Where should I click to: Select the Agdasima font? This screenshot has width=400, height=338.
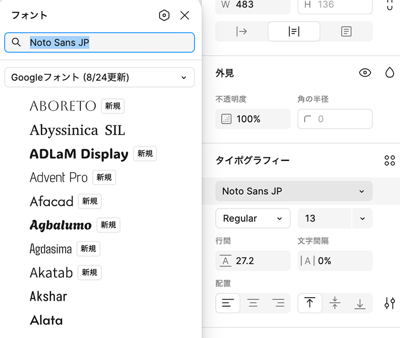coord(50,249)
